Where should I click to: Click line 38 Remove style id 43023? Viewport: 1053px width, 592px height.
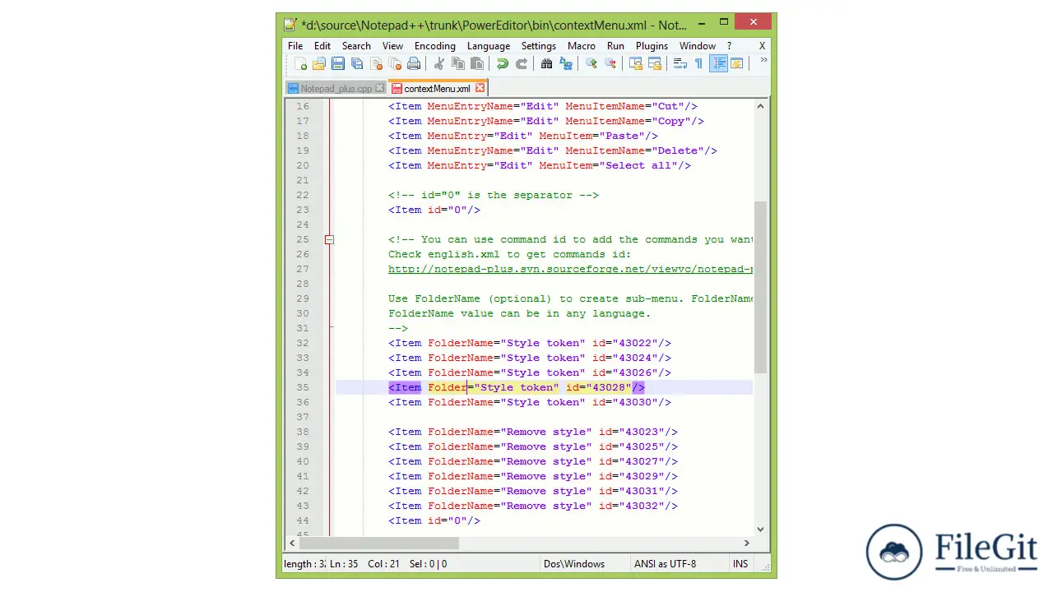(x=533, y=432)
